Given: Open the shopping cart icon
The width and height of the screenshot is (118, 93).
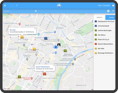Looking at the screenshot, I should [x=17, y=5].
